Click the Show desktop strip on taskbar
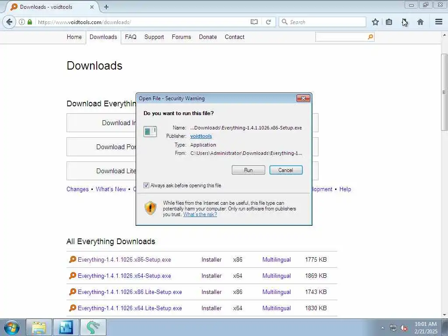448x336 pixels. point(445,327)
